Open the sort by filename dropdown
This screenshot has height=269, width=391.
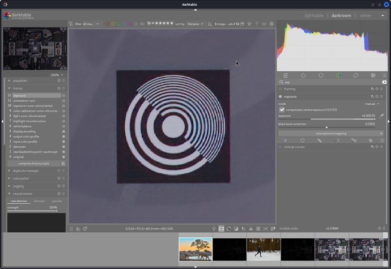pyautogui.click(x=195, y=24)
